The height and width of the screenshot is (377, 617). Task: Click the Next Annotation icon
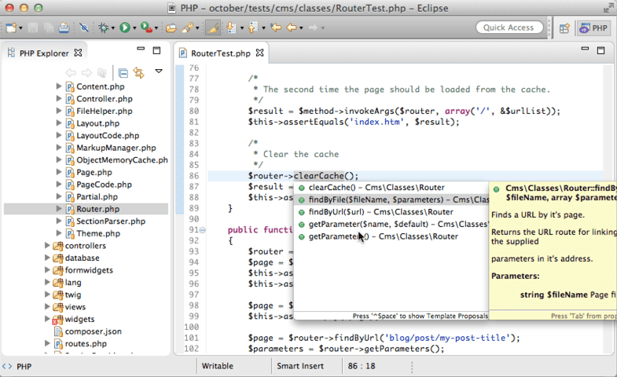(231, 27)
